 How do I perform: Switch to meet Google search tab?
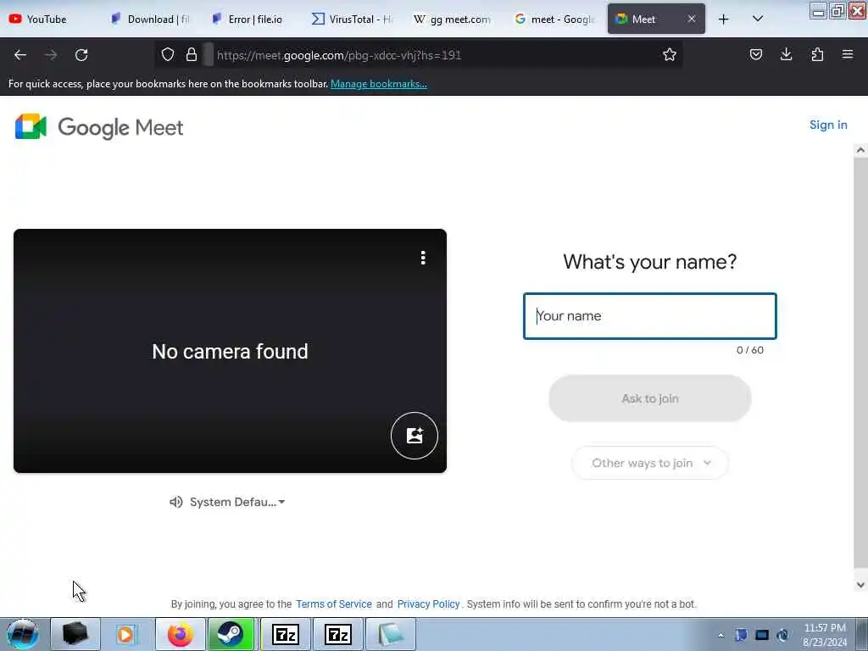[554, 19]
